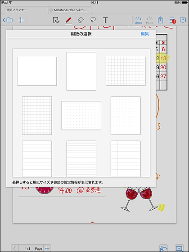Open the help speech-bubble icon

[x=183, y=20]
